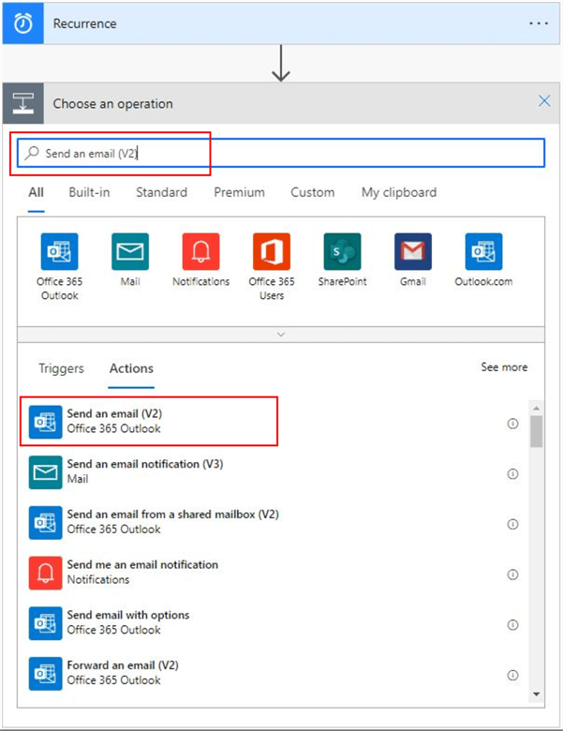Screen dimensions: 563x731
Task: Expand the connectors list chevron
Action: pos(281,335)
